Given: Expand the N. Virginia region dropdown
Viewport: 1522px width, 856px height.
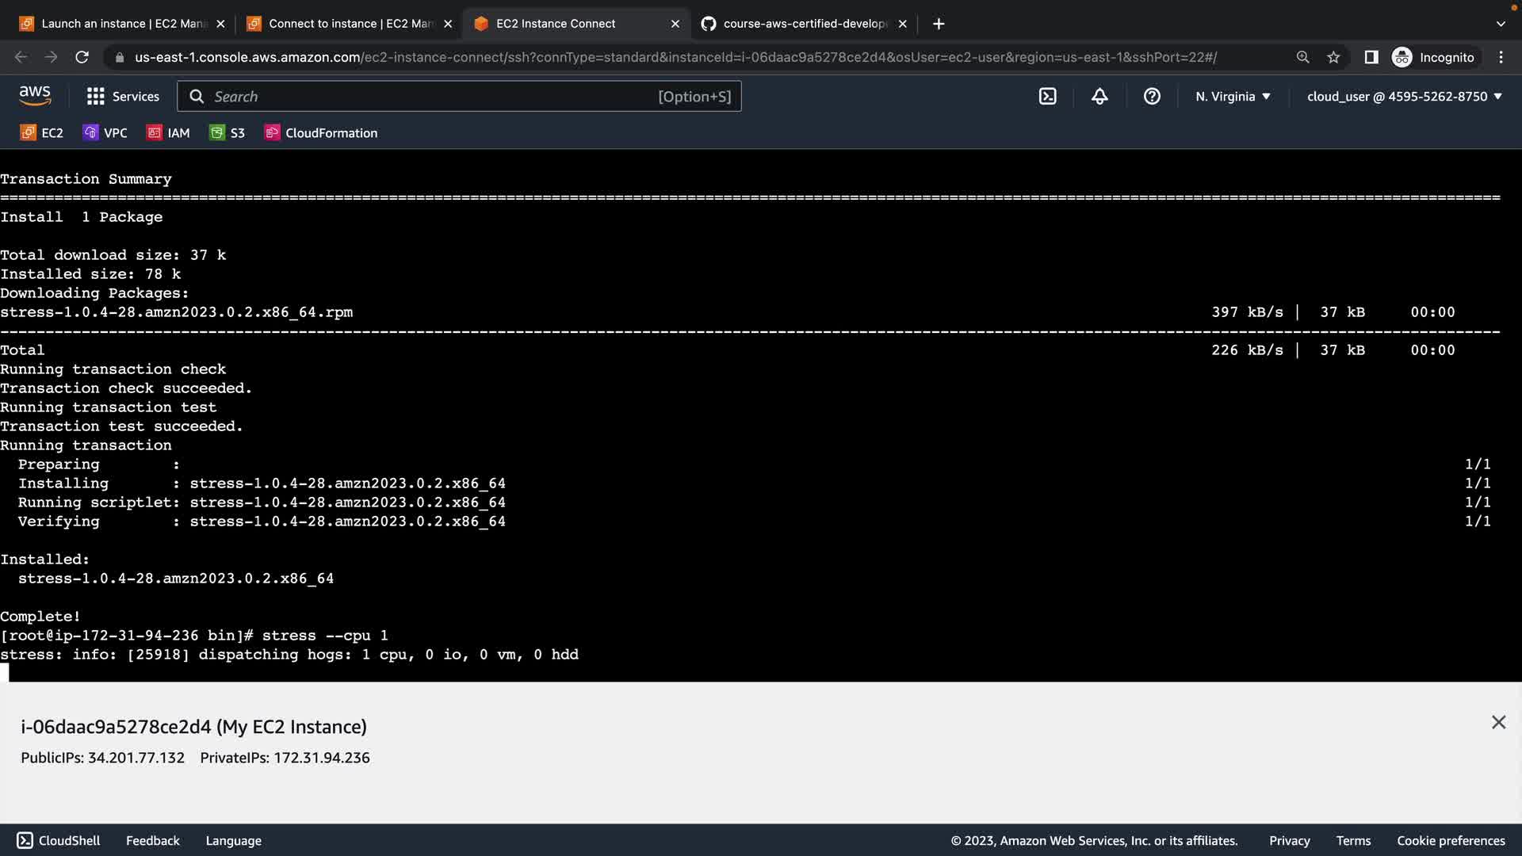Looking at the screenshot, I should coord(1233,97).
